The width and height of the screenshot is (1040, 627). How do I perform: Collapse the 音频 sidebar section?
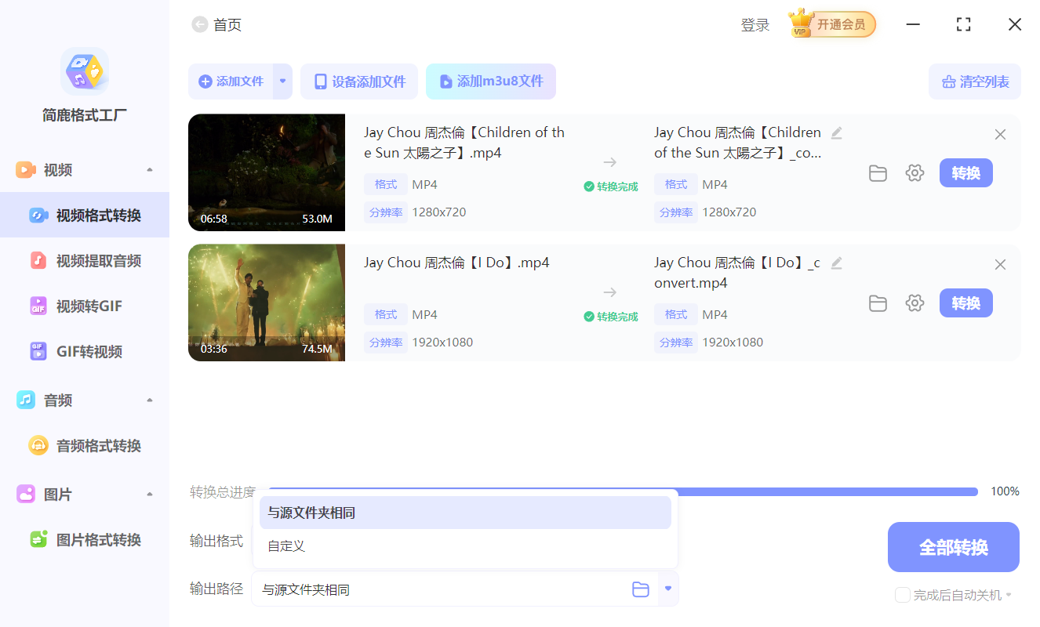(150, 400)
